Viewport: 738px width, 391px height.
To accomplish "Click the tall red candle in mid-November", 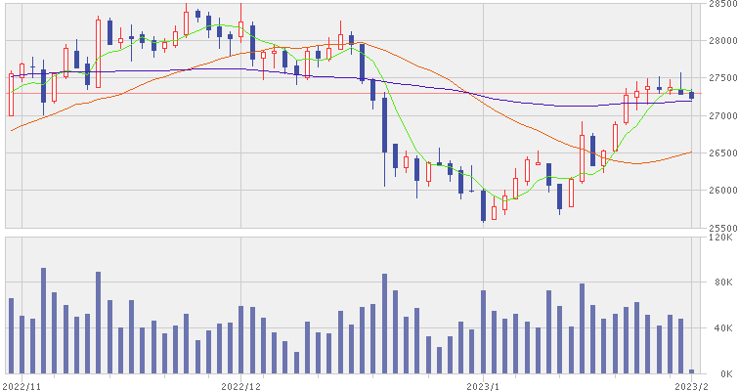I will pos(98,53).
